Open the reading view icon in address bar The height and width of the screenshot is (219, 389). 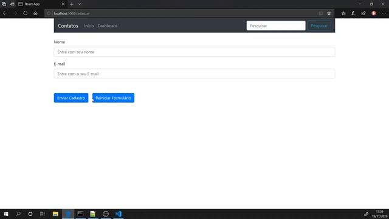tap(321, 13)
